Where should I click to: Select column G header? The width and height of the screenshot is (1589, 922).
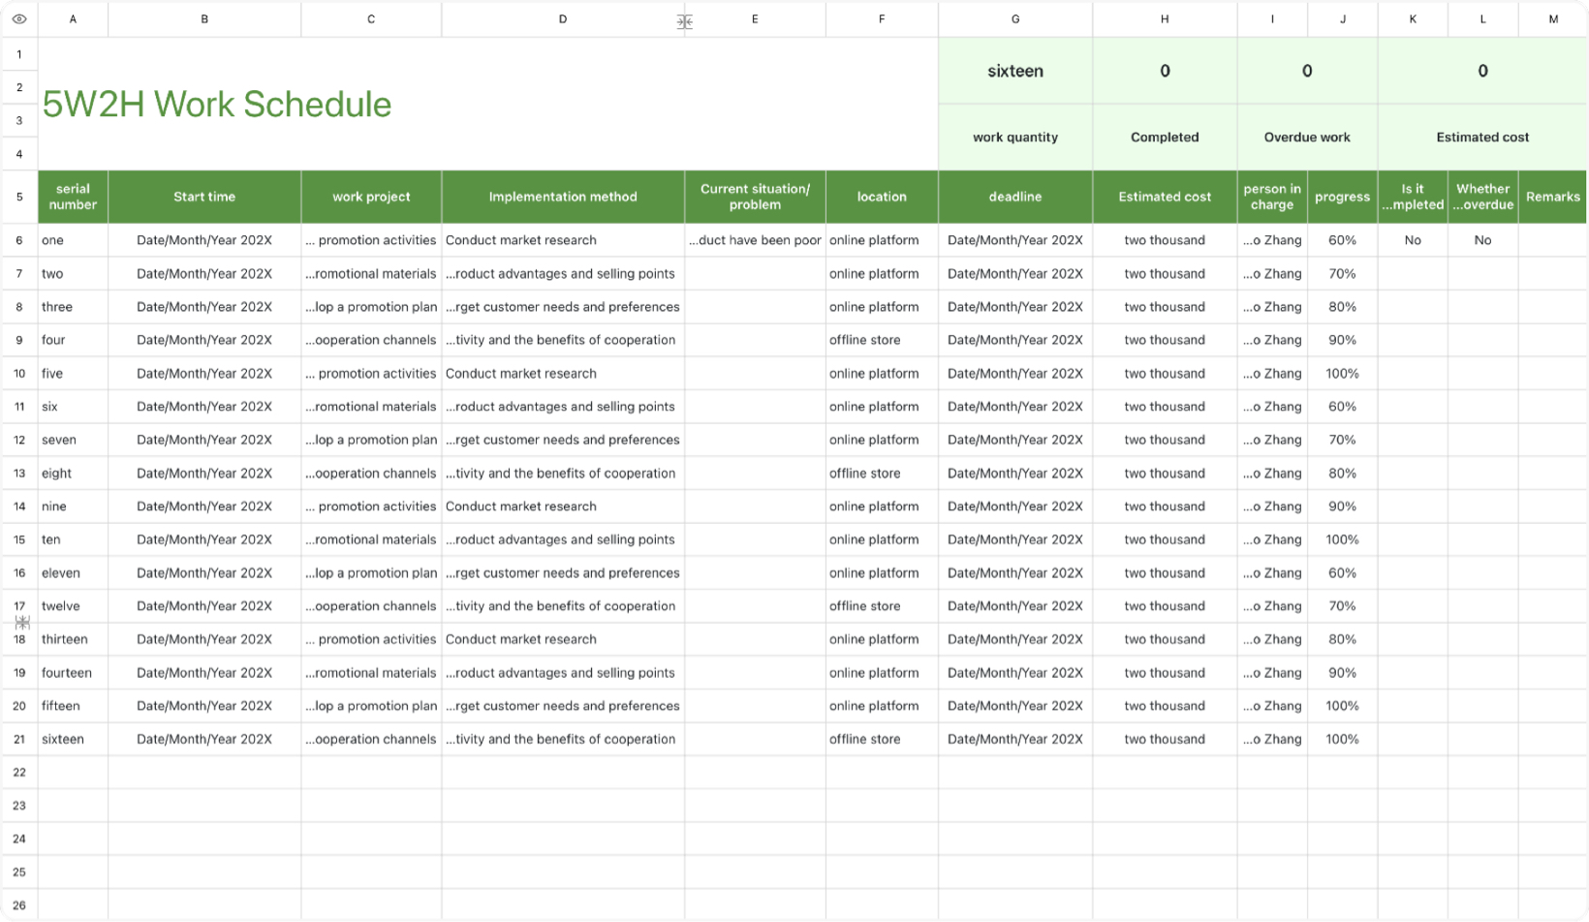[1015, 18]
